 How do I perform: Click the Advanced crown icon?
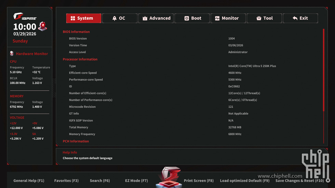(x=145, y=18)
